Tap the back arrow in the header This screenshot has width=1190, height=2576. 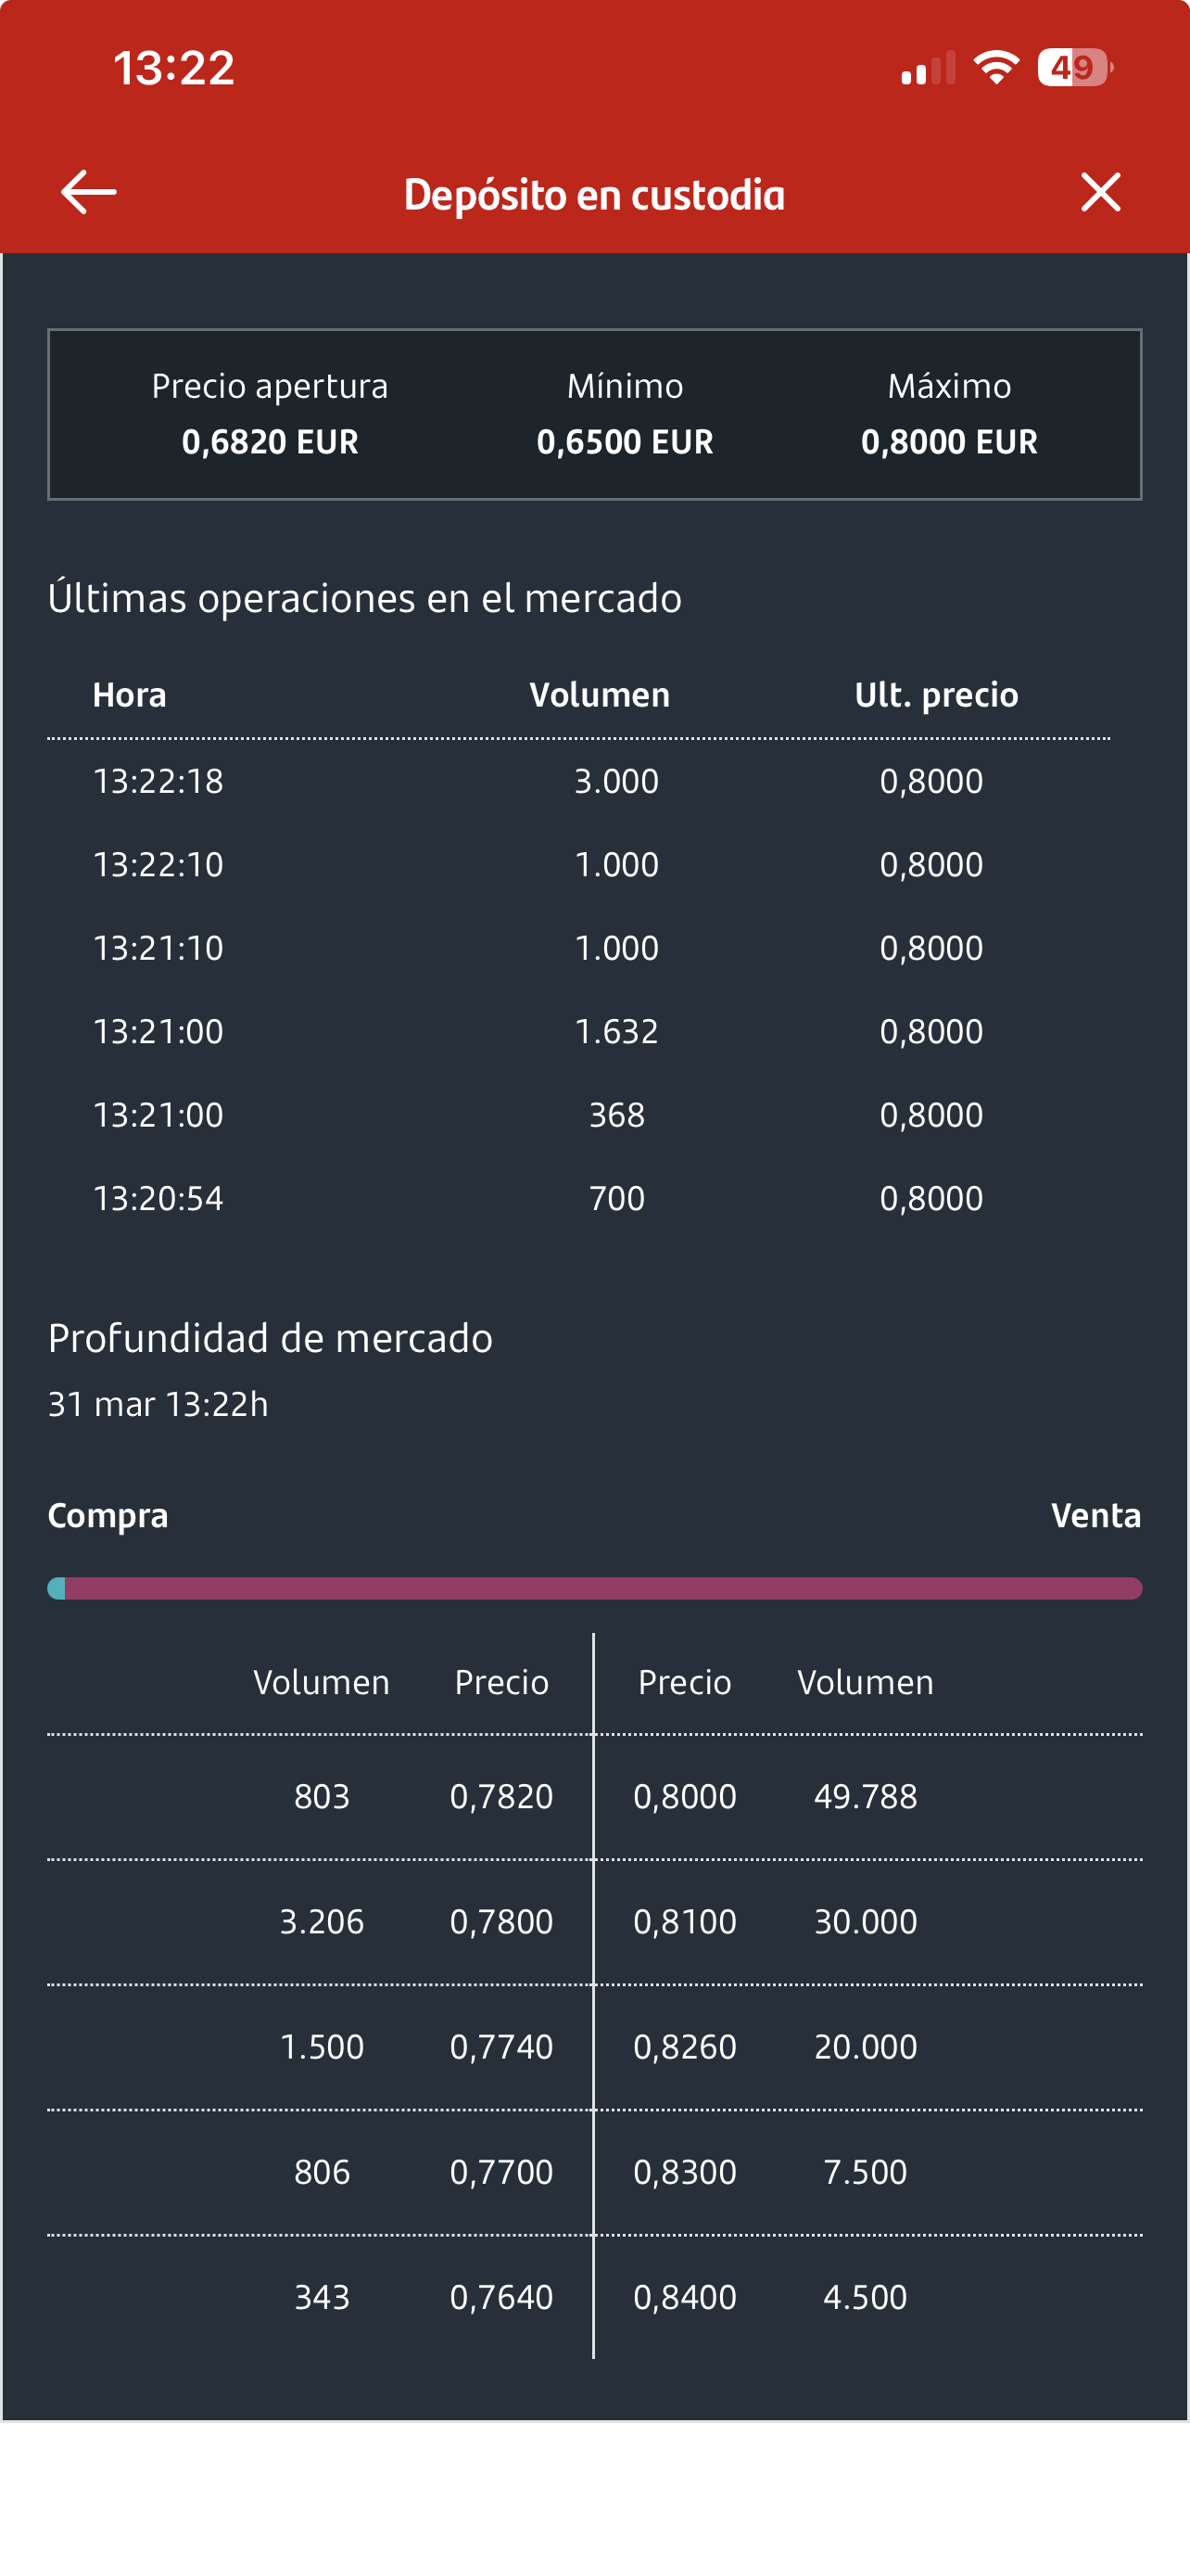pyautogui.click(x=88, y=192)
